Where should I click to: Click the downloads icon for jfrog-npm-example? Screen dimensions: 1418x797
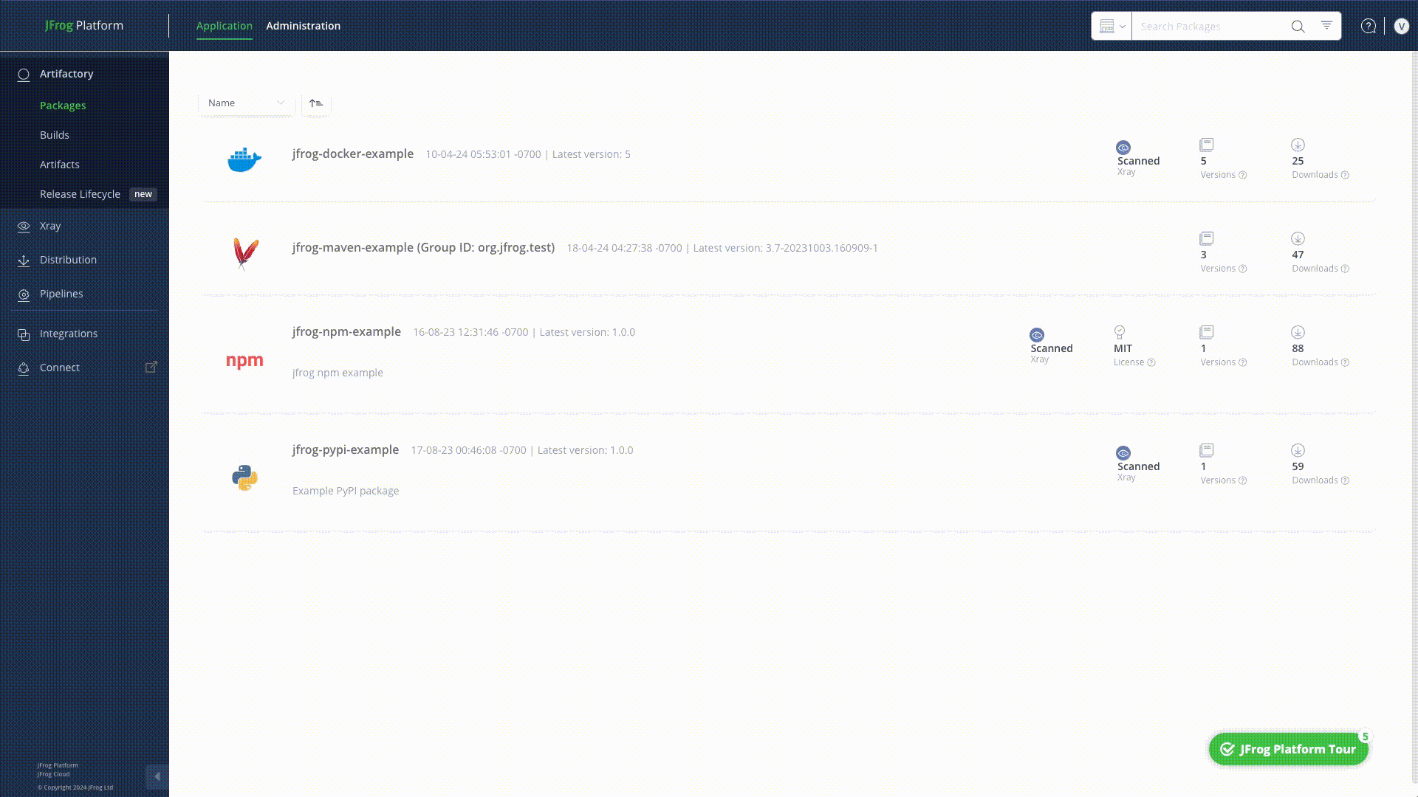[1298, 332]
